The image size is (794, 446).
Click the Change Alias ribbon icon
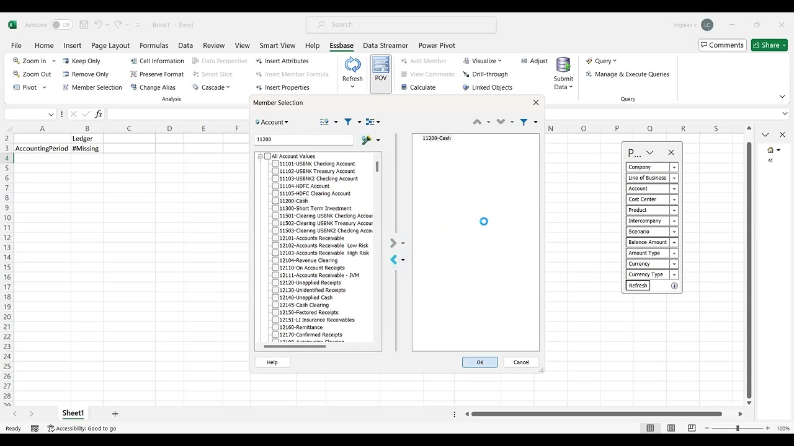133,87
